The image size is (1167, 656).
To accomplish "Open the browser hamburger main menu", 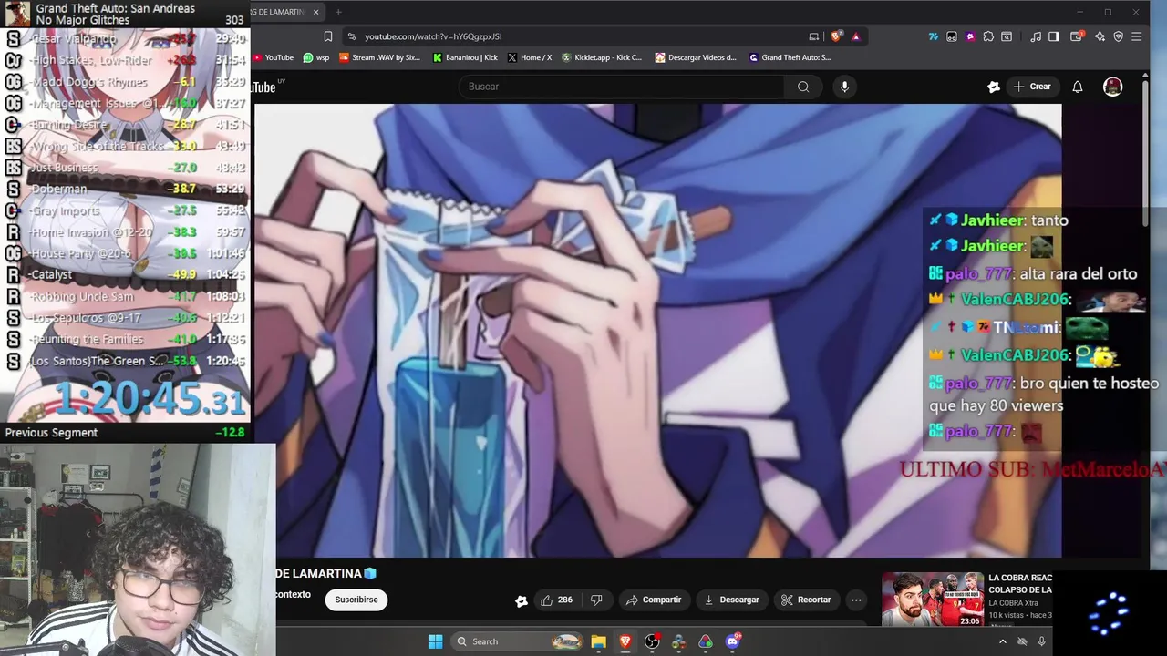I will pos(1136,36).
